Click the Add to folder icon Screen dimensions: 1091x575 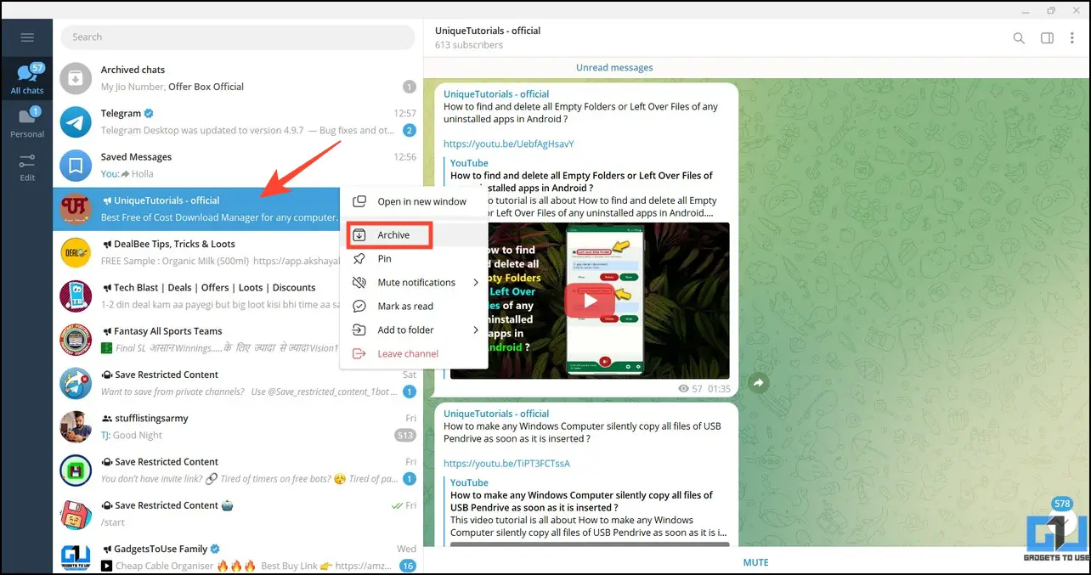[x=359, y=330]
